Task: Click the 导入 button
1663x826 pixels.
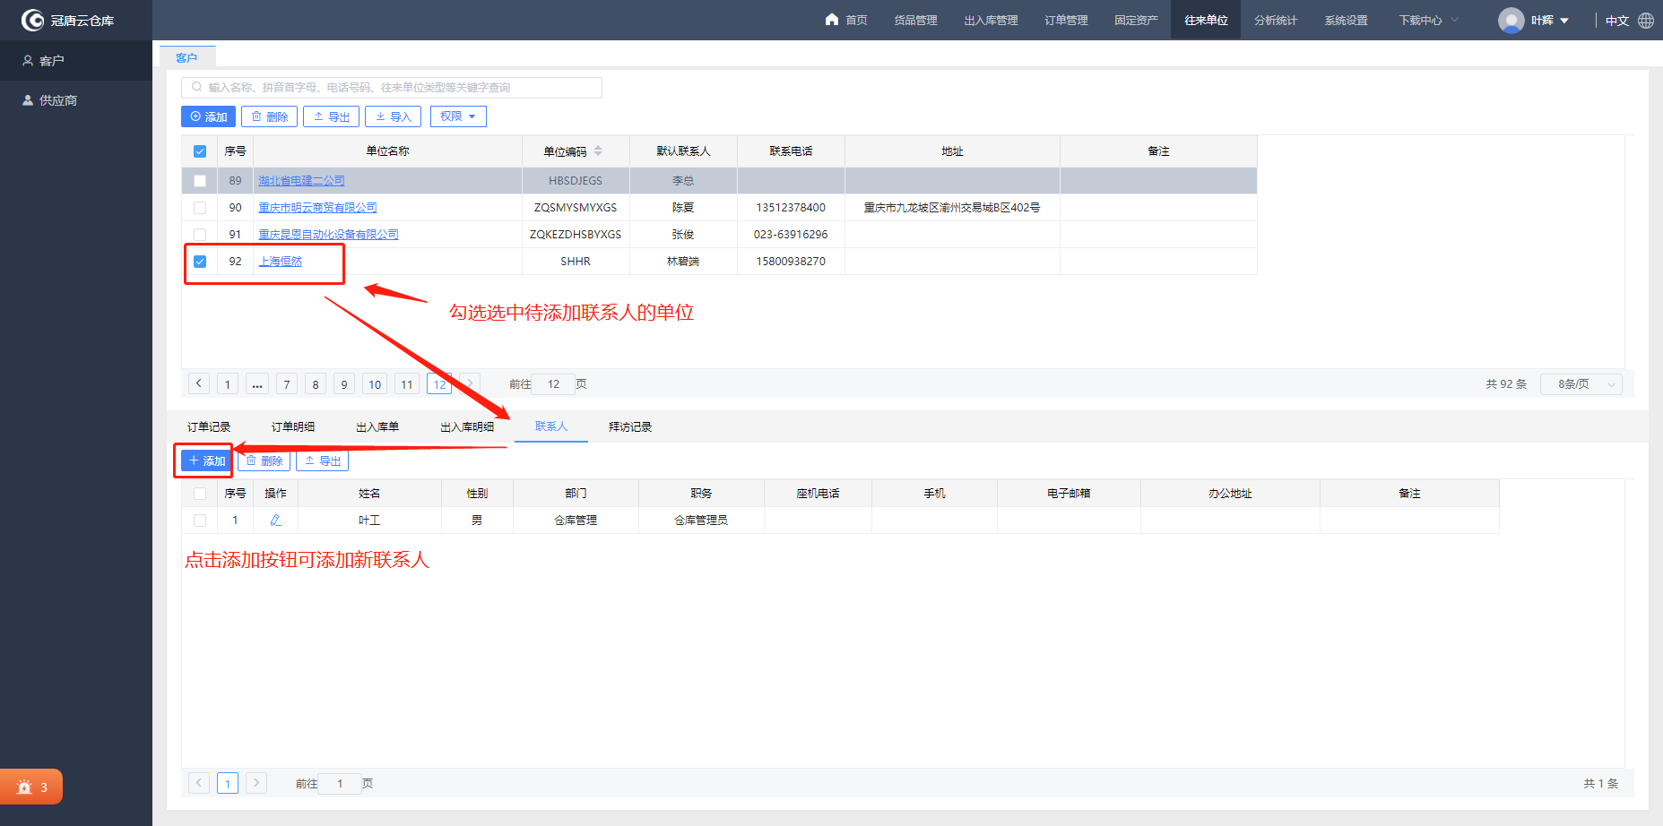Action: [x=393, y=116]
